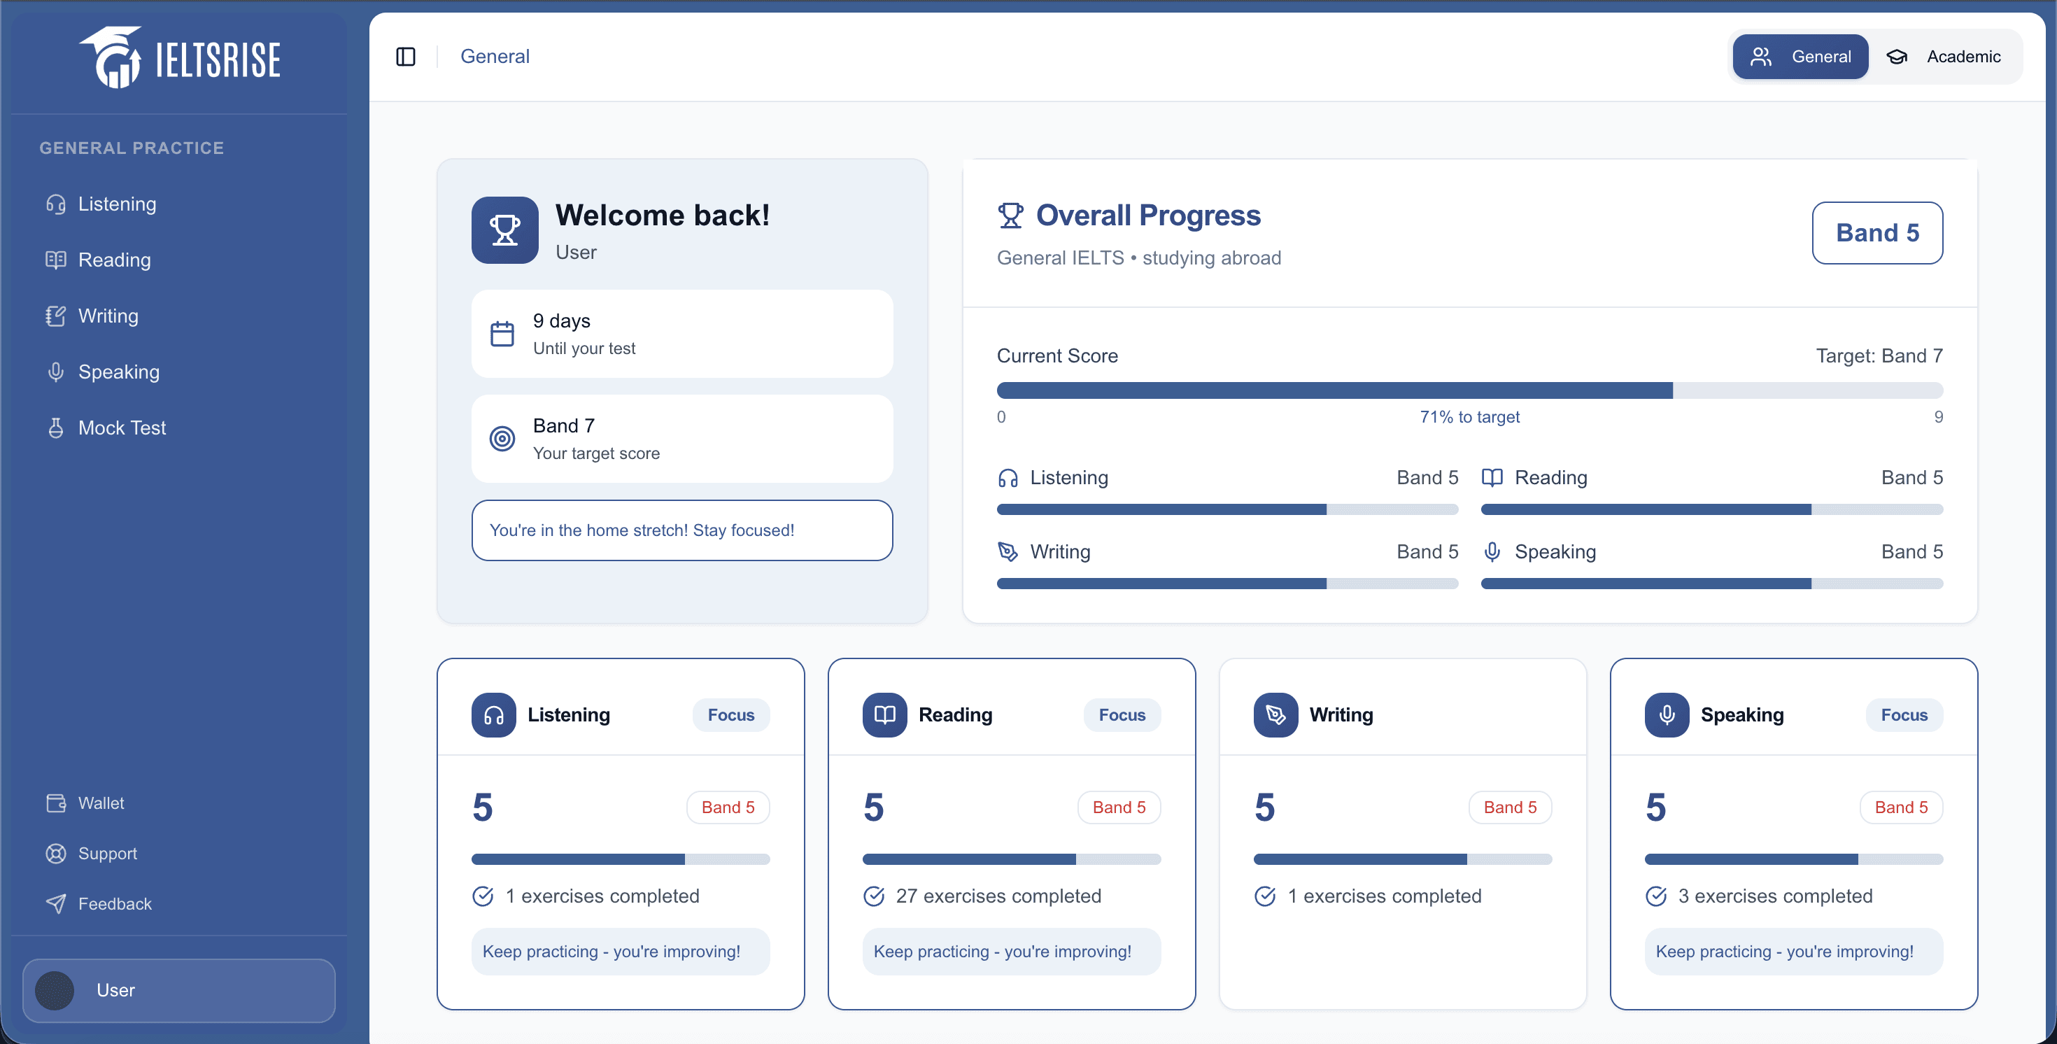
Task: Click the Band 5 button in Overall Progress
Action: pyautogui.click(x=1876, y=232)
